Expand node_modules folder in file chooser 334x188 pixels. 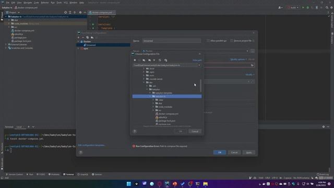coord(153,107)
